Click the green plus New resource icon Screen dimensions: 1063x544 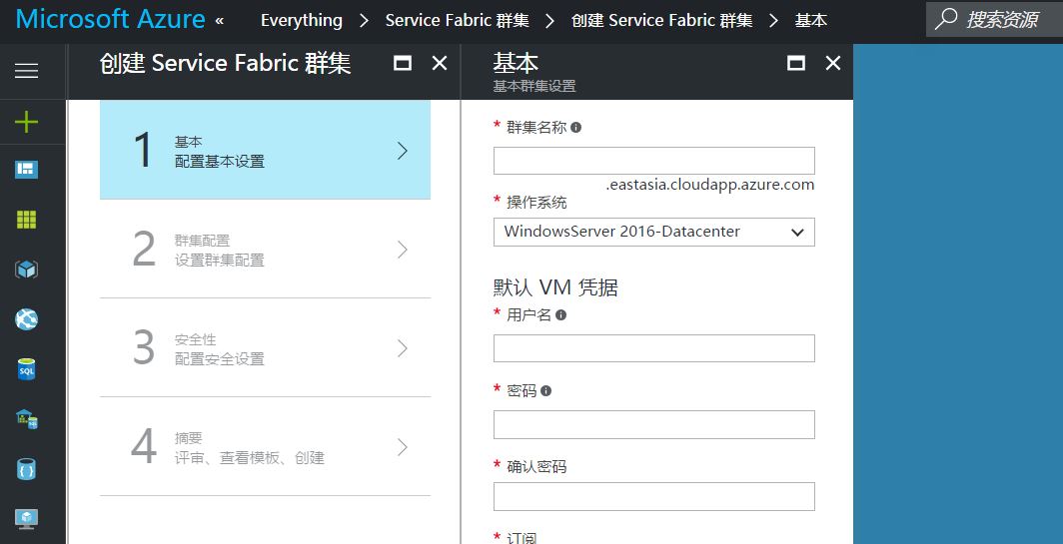click(26, 122)
